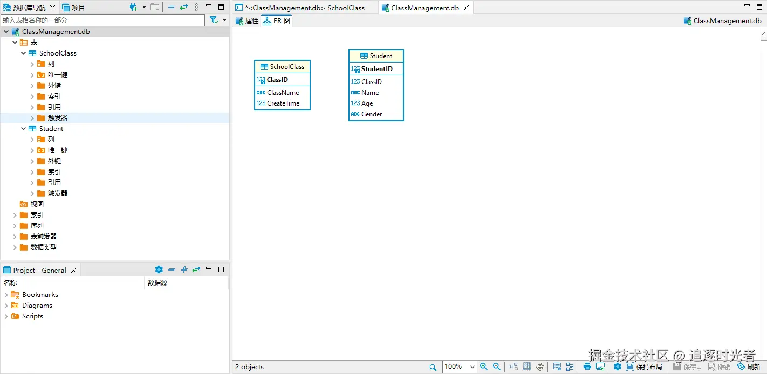The width and height of the screenshot is (767, 374).
Task: Open the 100% zoom level combo box
Action: [460, 366]
